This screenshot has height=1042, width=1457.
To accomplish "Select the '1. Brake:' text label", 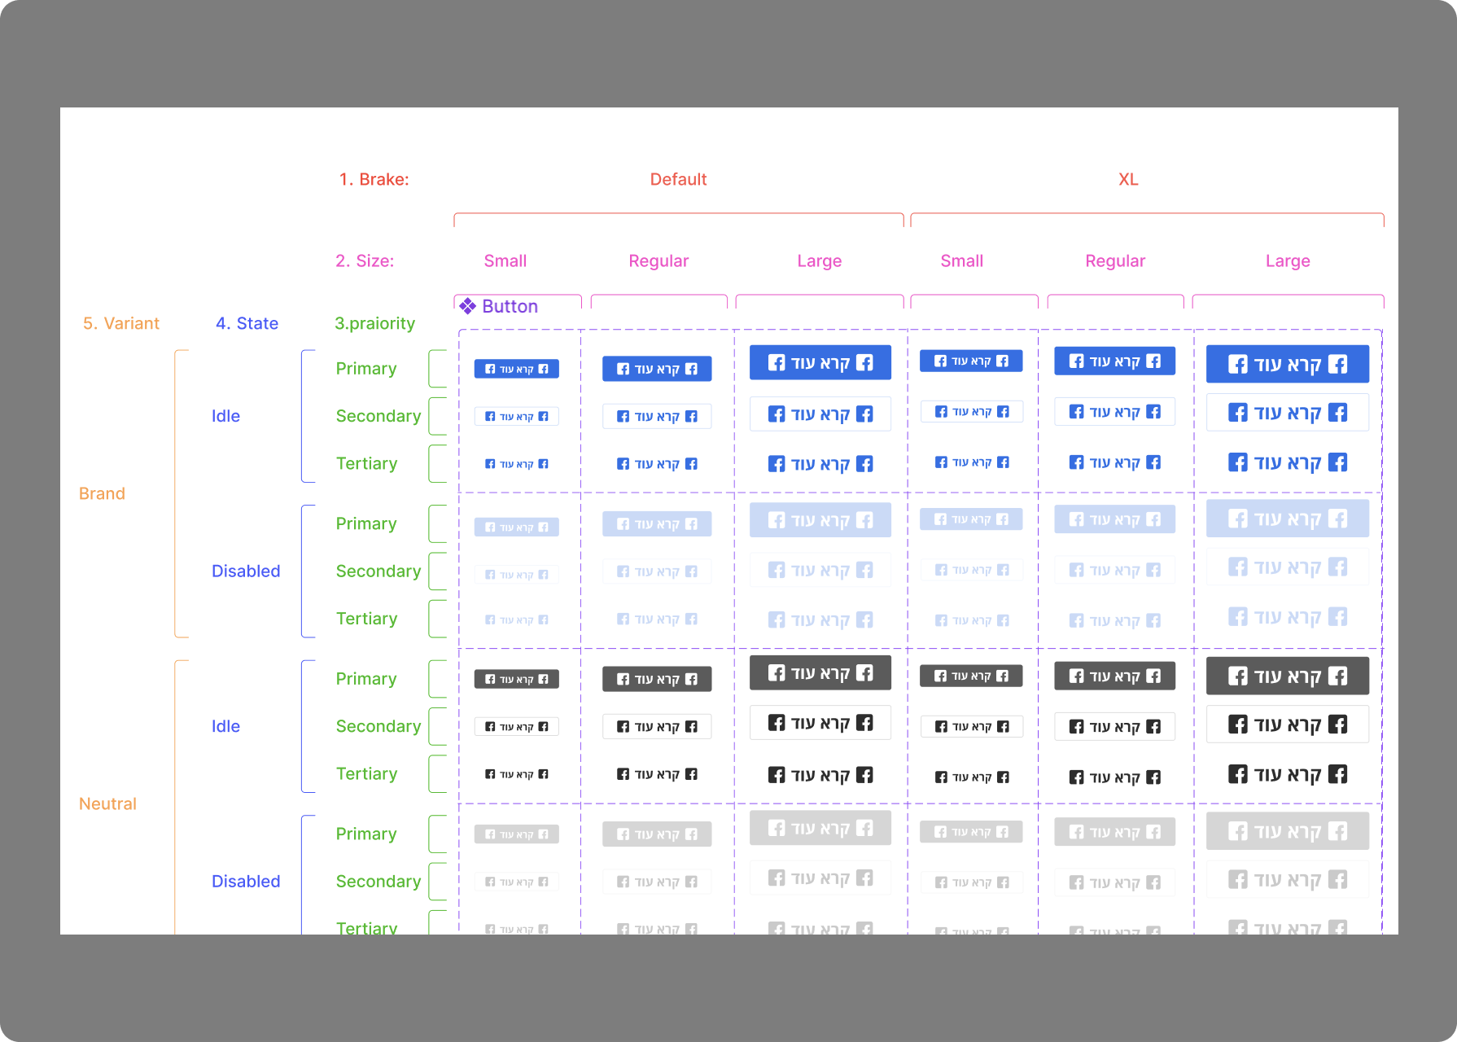I will 374,179.
